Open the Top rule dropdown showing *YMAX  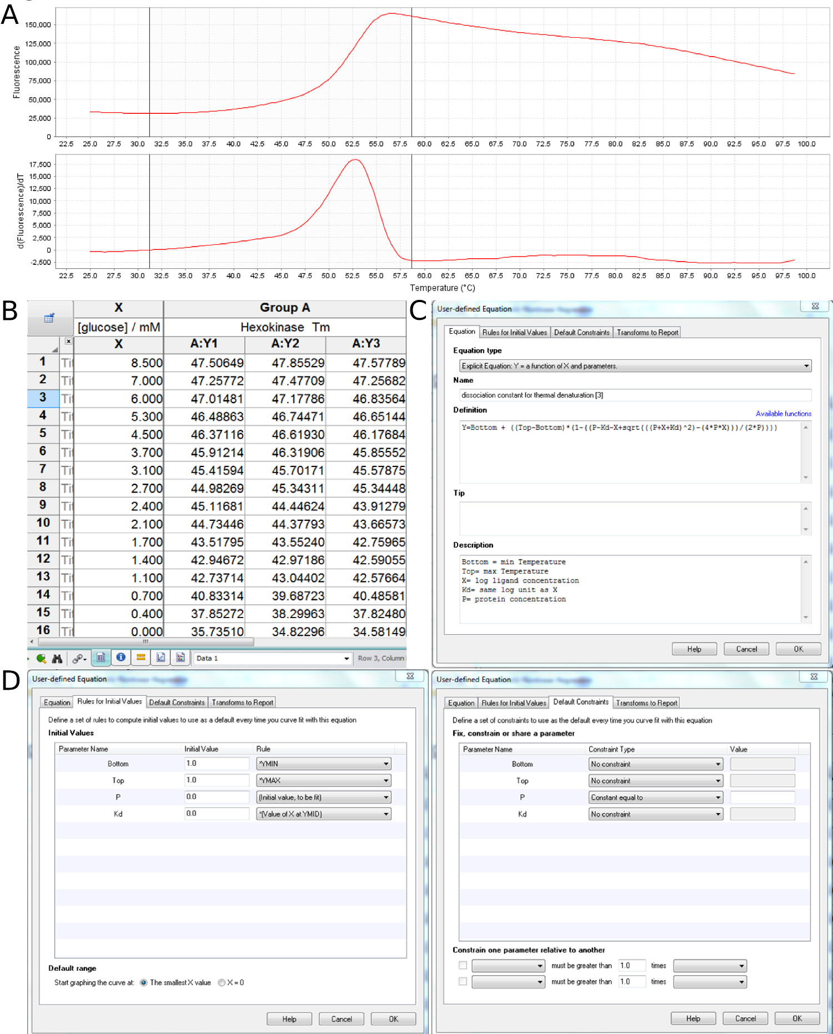click(x=324, y=780)
